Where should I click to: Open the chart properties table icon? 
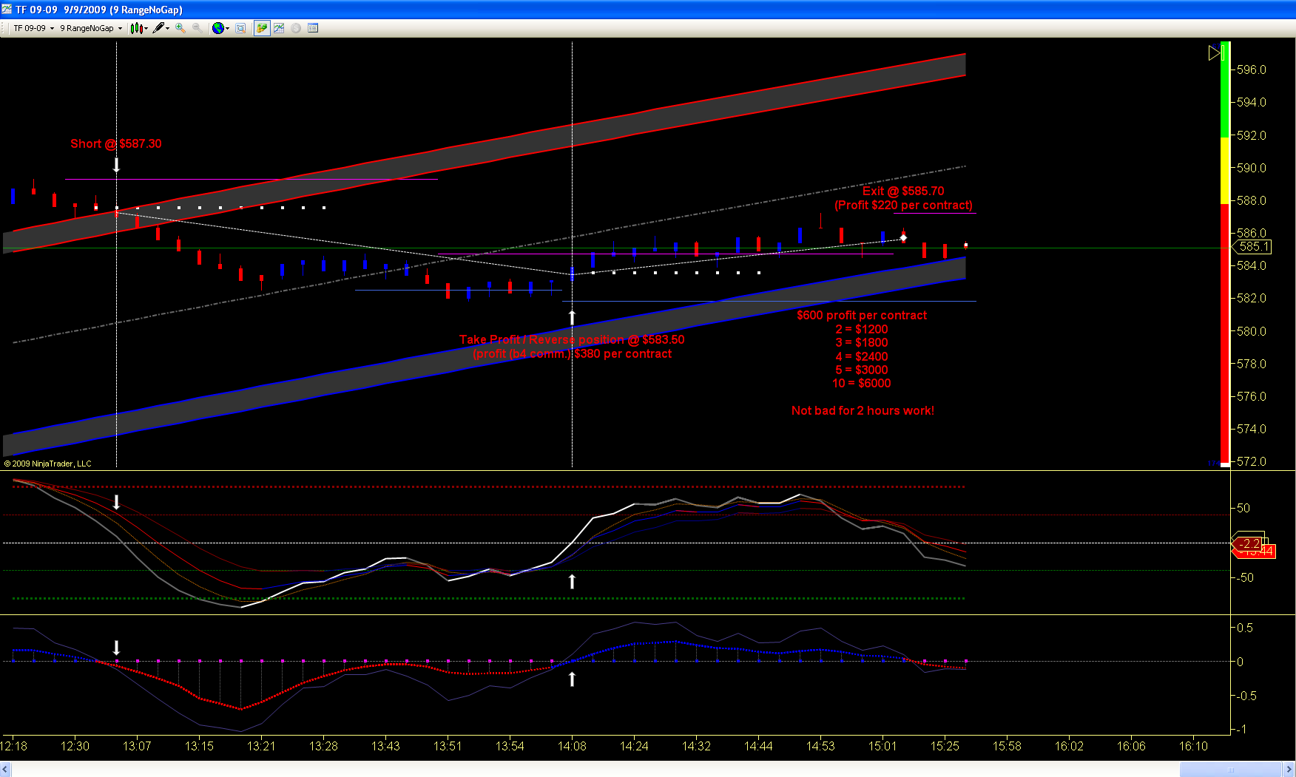tap(313, 28)
